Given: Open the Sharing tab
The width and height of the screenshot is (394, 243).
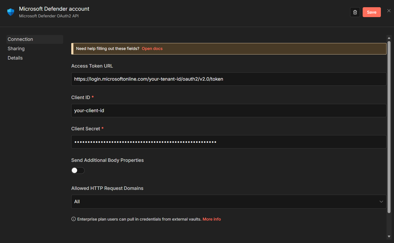Looking at the screenshot, I should point(16,49).
